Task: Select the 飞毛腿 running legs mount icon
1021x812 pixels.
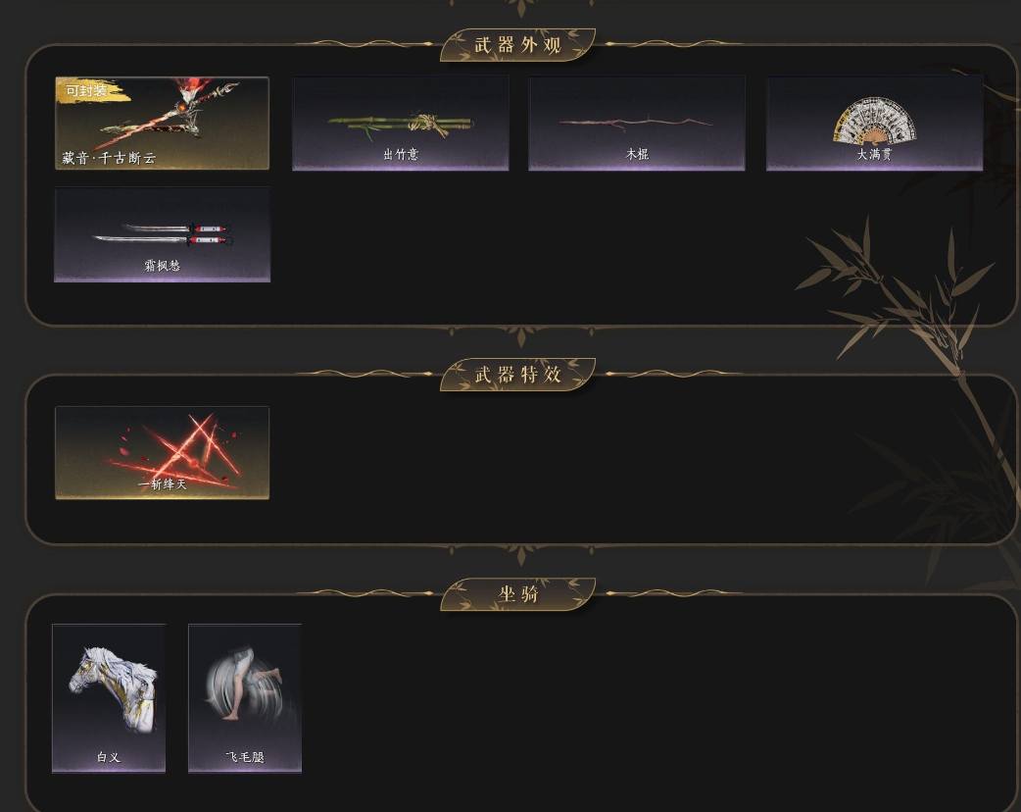Action: click(245, 698)
